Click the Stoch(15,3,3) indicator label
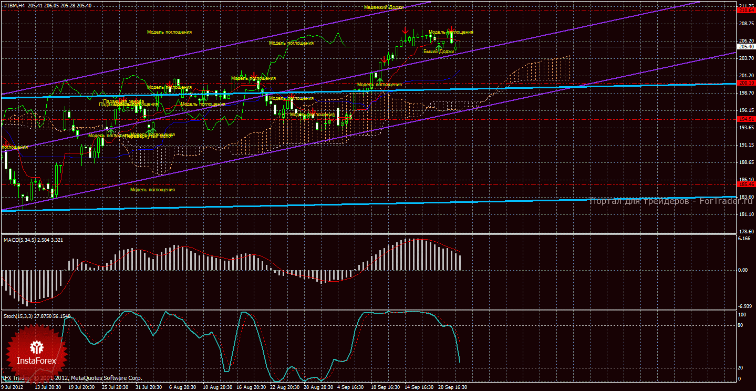Image resolution: width=756 pixels, height=391 pixels. click(20, 316)
